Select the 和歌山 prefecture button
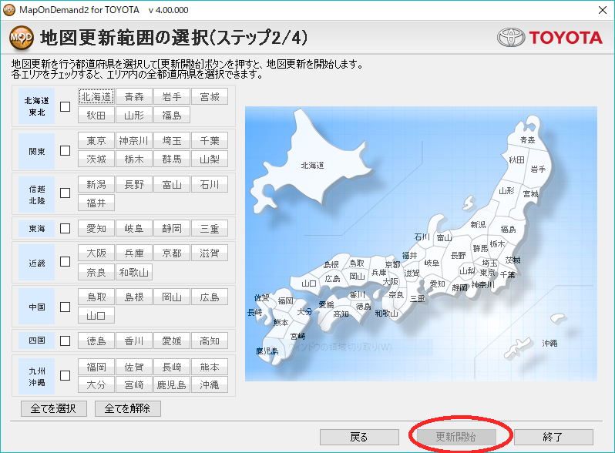 pyautogui.click(x=134, y=272)
